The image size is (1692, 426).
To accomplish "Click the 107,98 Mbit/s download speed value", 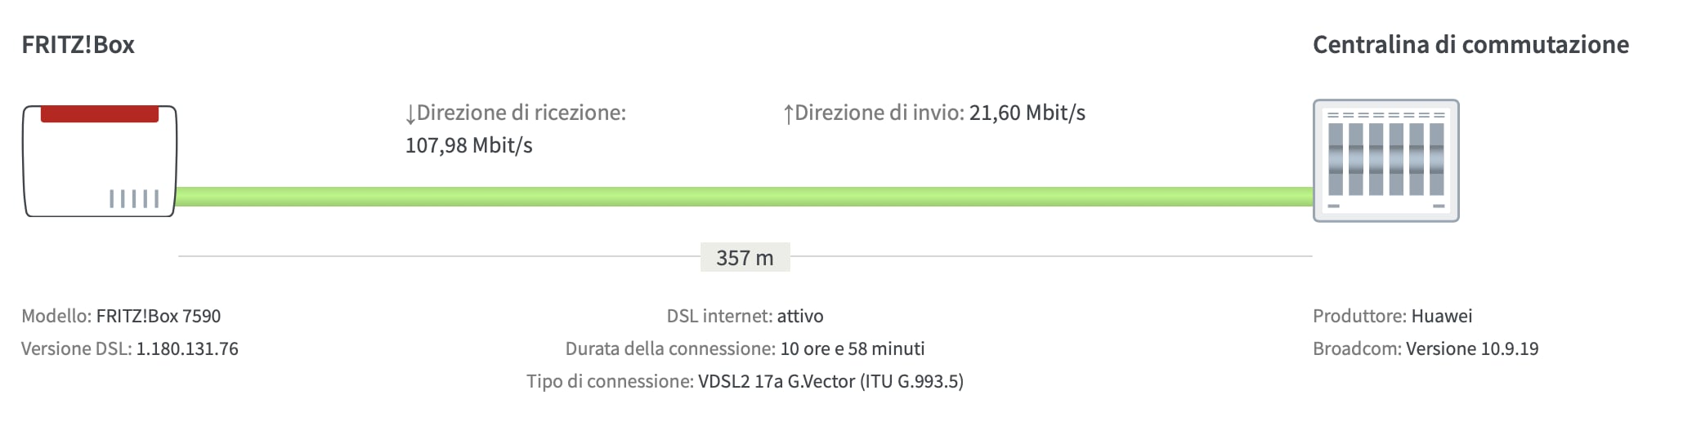I will (468, 146).
